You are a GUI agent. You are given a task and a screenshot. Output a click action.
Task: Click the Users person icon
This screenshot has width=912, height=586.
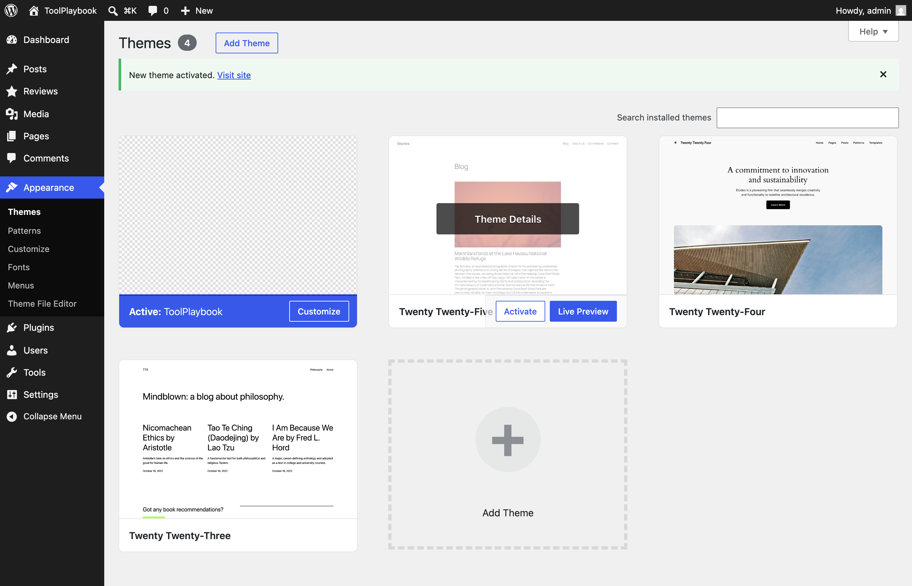pos(12,350)
